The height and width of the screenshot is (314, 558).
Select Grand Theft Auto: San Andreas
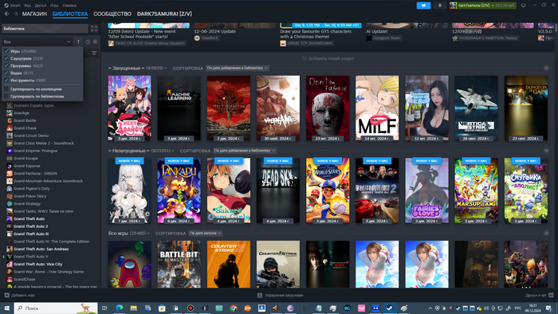pos(41,249)
